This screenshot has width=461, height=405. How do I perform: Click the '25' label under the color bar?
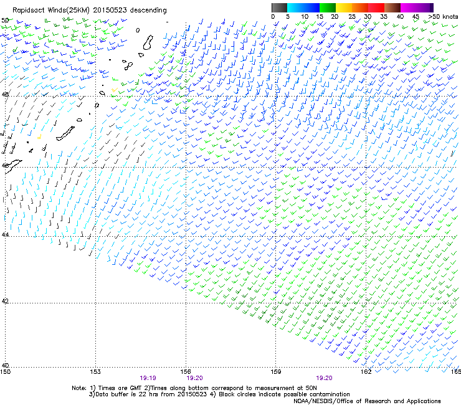pos(352,17)
